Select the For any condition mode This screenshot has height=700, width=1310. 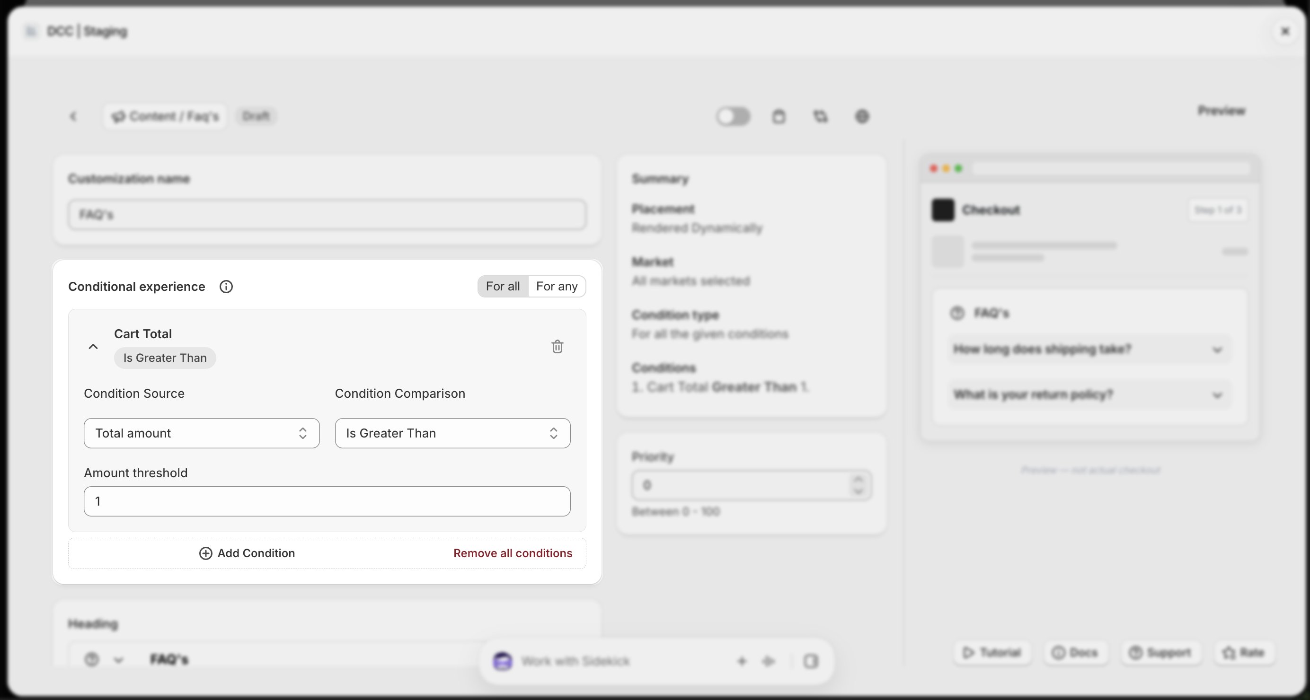pyautogui.click(x=557, y=286)
